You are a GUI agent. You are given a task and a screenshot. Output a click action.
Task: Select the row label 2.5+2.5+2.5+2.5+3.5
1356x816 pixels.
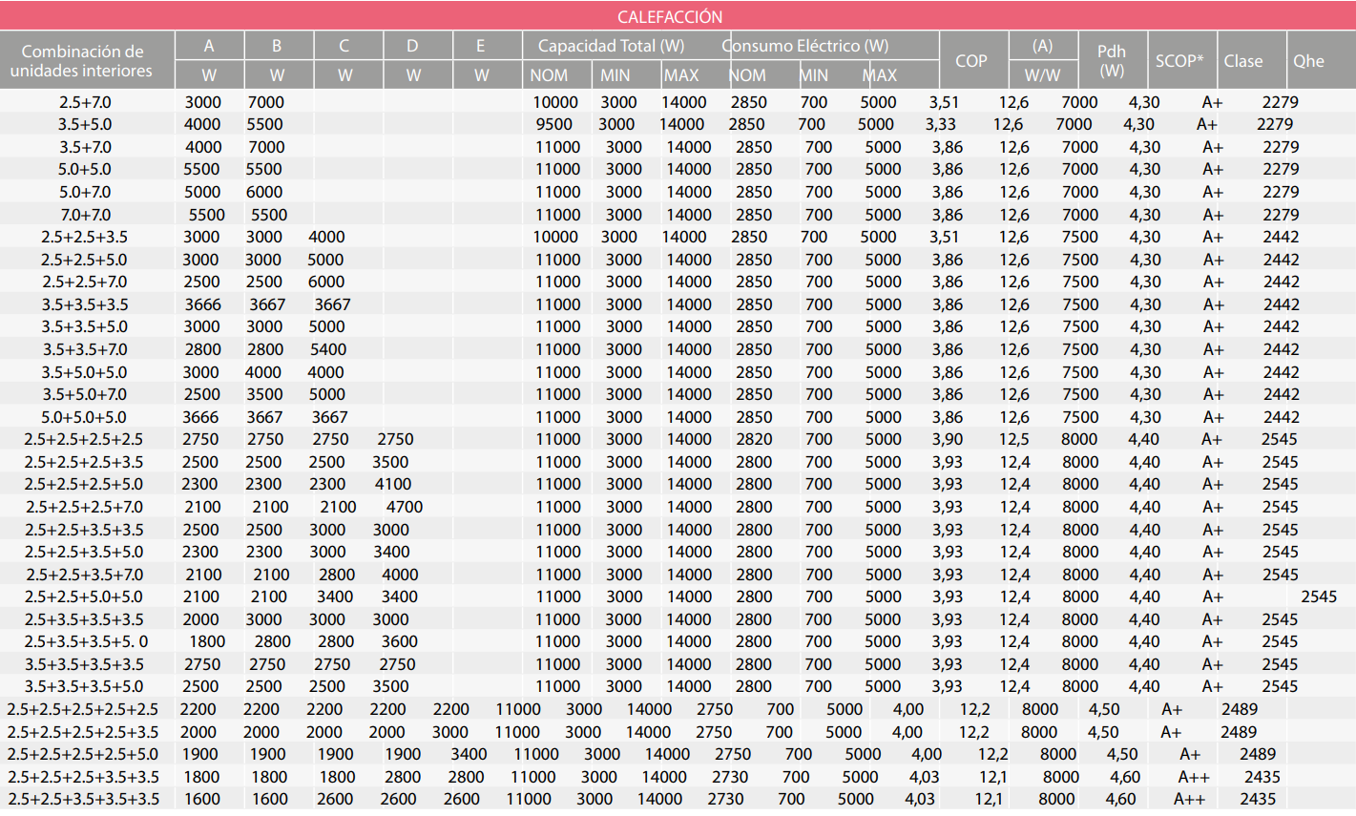click(83, 732)
